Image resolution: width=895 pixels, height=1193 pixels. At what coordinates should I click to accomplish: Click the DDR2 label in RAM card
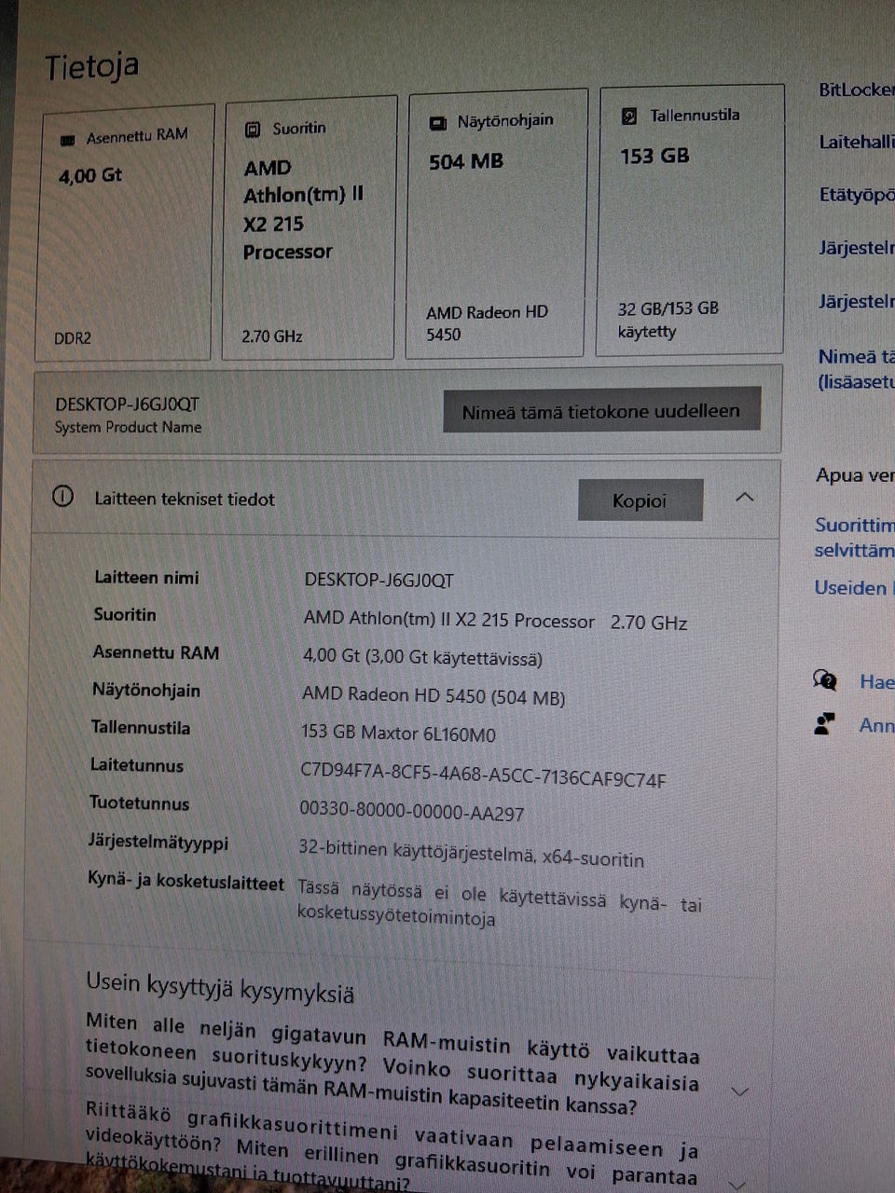[x=73, y=338]
